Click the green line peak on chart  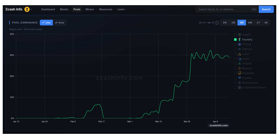click(x=210, y=50)
